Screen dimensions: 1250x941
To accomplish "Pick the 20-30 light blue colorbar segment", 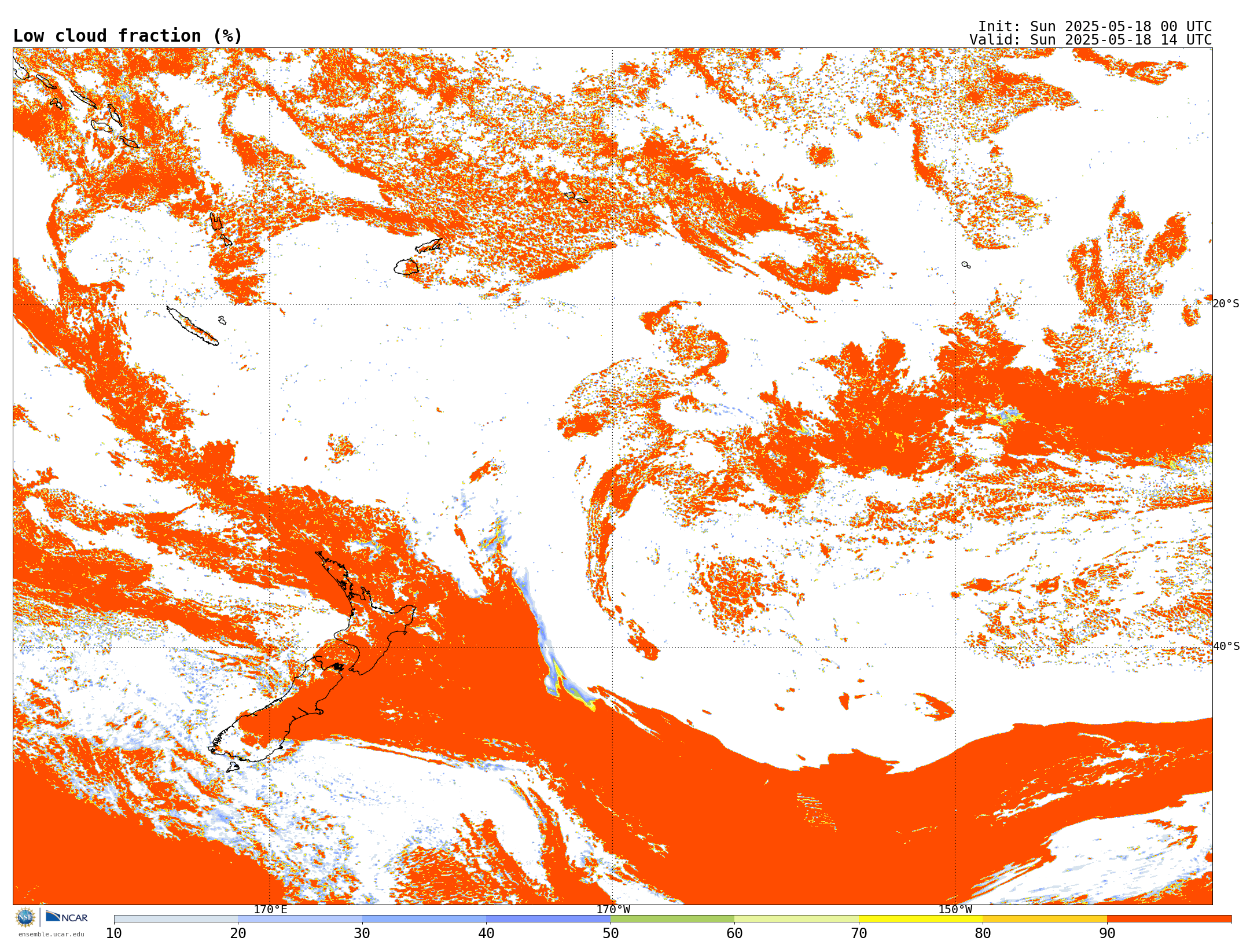I will click(x=300, y=919).
